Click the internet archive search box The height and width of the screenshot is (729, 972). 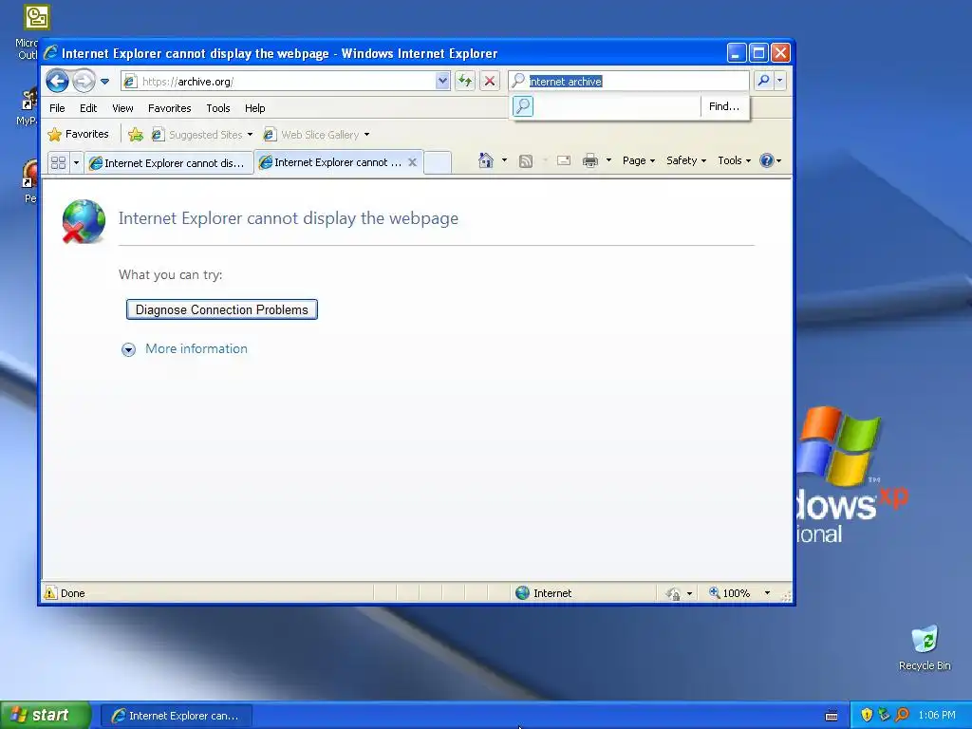pyautogui.click(x=628, y=82)
